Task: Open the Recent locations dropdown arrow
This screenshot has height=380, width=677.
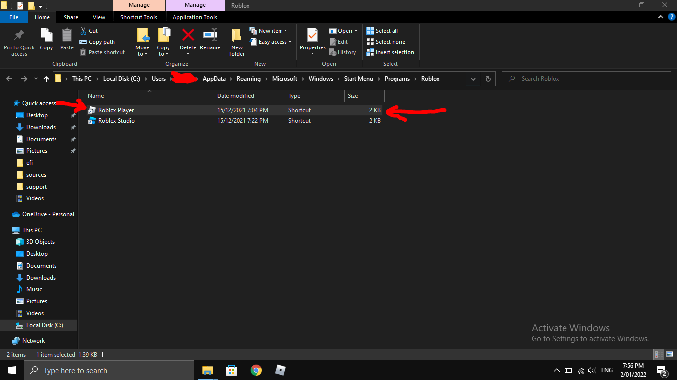Action: coord(36,79)
